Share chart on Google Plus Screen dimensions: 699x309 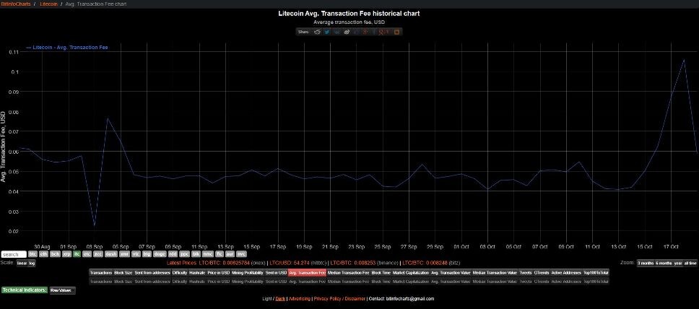365,32
